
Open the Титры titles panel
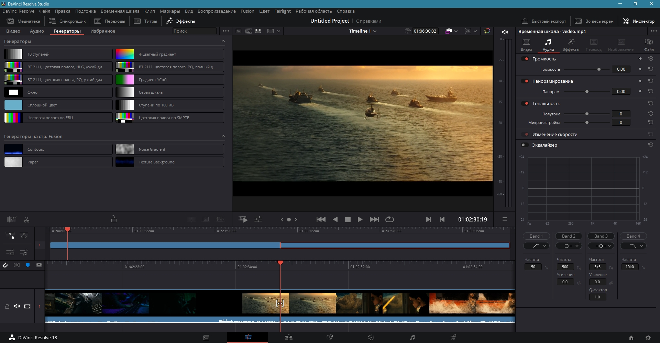coord(145,21)
